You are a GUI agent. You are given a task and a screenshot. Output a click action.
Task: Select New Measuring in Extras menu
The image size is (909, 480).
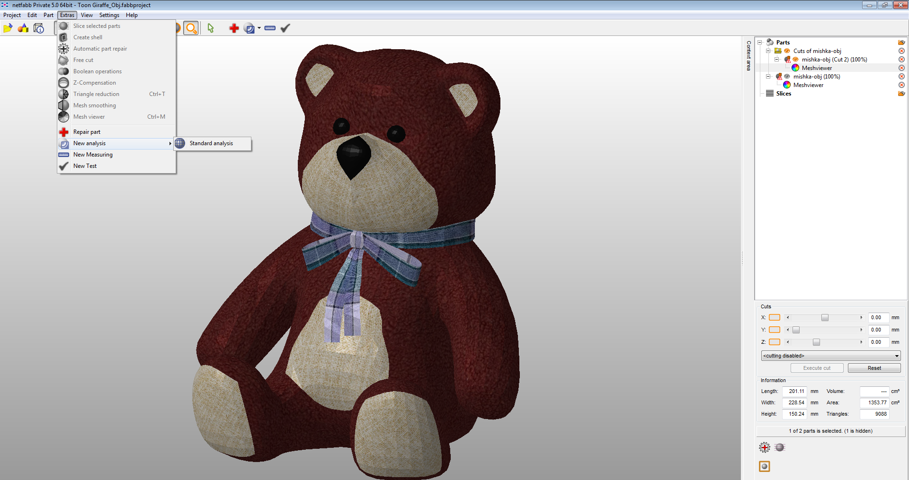93,155
